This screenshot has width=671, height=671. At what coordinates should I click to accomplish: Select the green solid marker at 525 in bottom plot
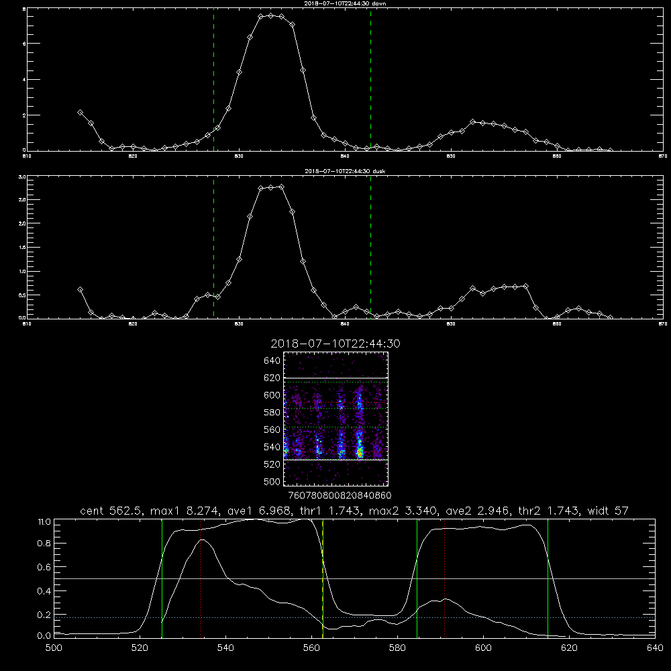(x=162, y=578)
